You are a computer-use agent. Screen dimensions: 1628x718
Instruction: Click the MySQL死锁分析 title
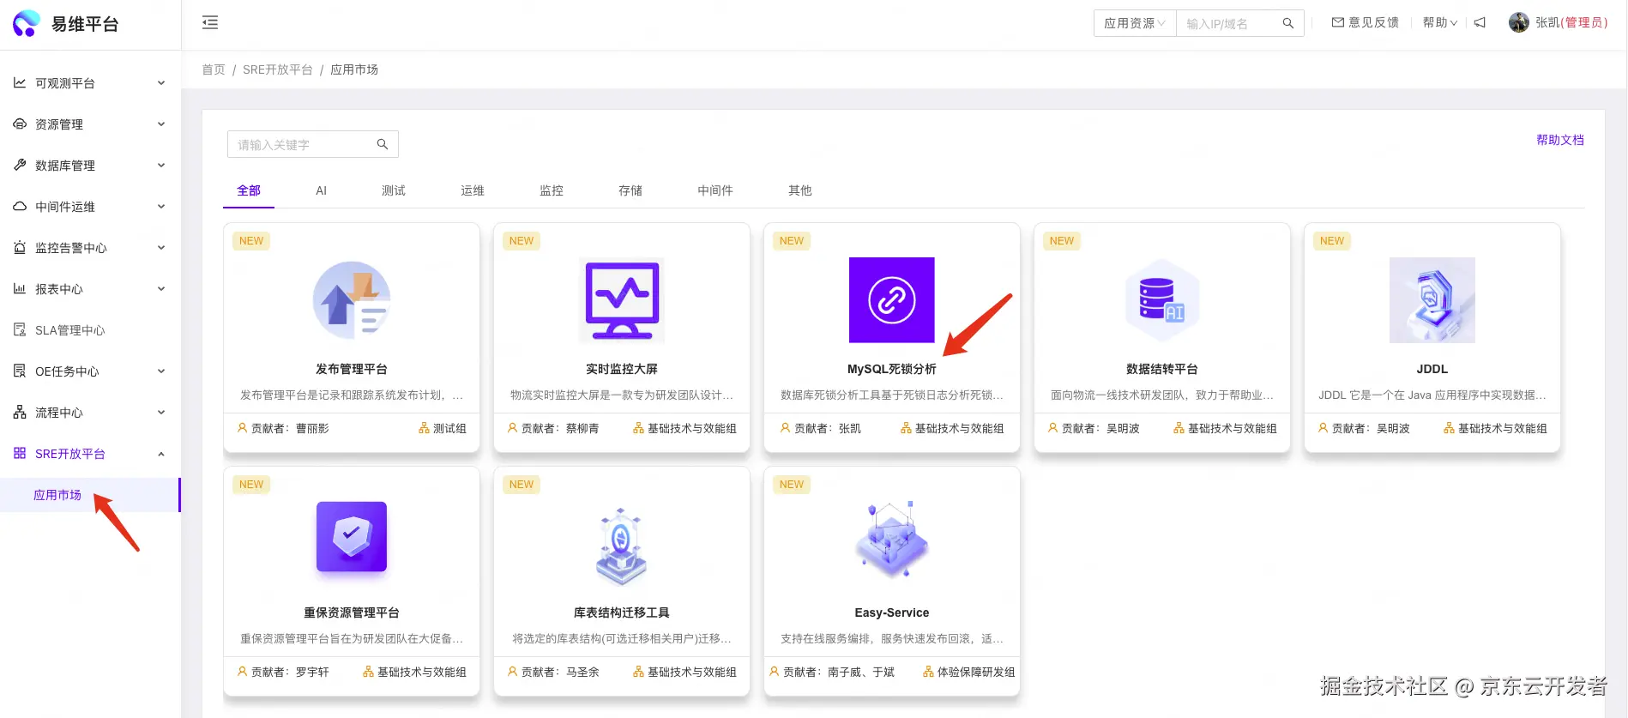[x=892, y=369]
